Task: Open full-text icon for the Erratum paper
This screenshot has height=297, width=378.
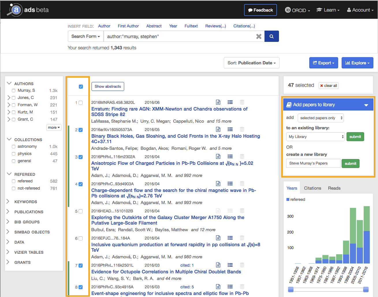Action: [x=218, y=102]
